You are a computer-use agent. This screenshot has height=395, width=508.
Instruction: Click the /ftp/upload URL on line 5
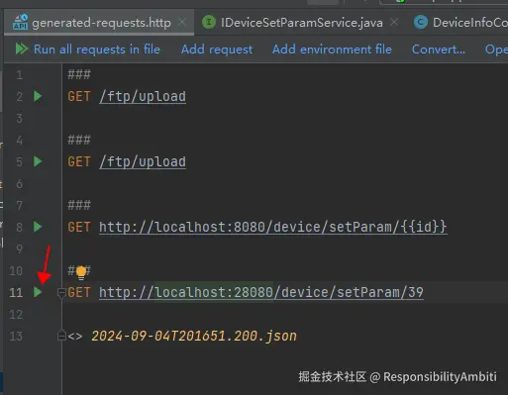[143, 162]
